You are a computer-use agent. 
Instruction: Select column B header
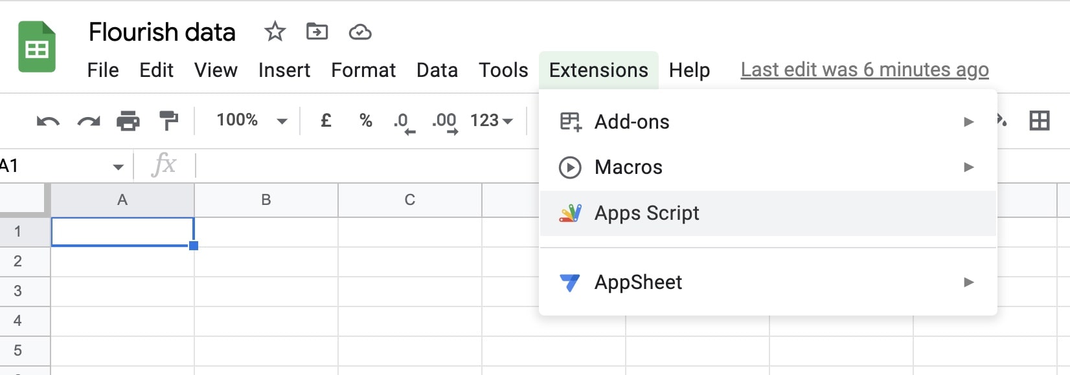tap(266, 200)
